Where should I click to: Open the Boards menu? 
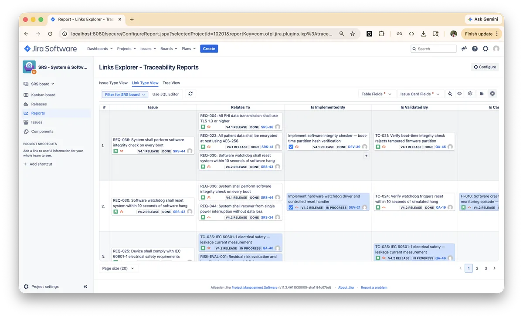pos(169,49)
